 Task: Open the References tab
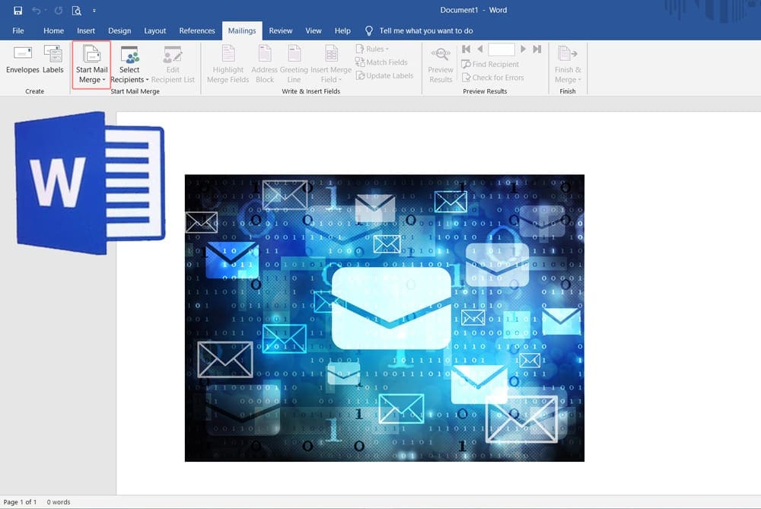coord(196,30)
